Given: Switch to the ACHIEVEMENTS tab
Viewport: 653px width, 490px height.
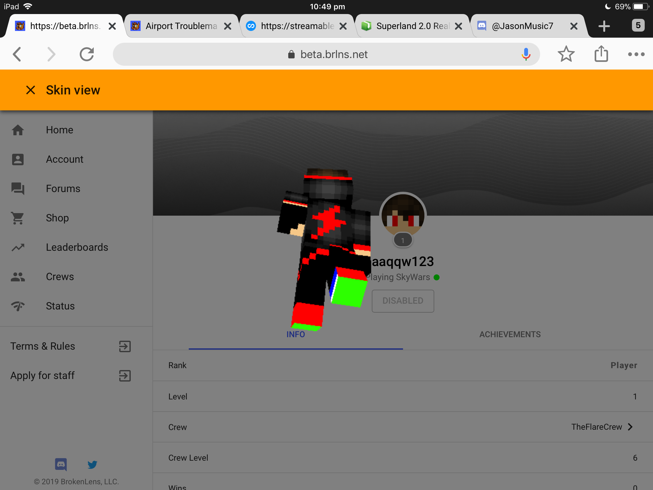Looking at the screenshot, I should click(x=510, y=334).
